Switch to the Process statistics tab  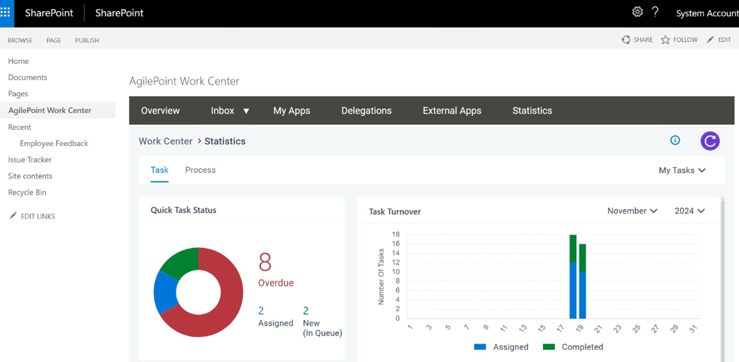(200, 170)
